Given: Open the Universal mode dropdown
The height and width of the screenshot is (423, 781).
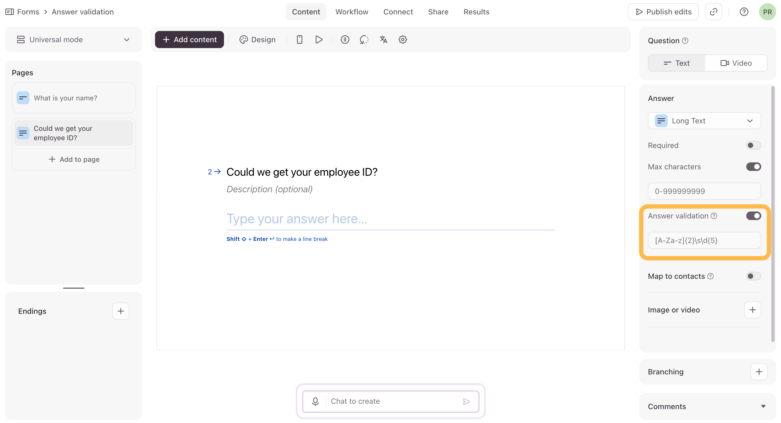Looking at the screenshot, I should click(x=74, y=40).
